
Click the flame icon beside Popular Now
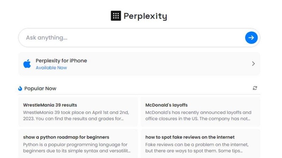point(20,88)
